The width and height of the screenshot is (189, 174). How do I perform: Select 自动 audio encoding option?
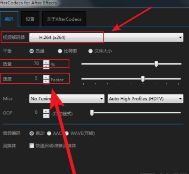coord(32,133)
